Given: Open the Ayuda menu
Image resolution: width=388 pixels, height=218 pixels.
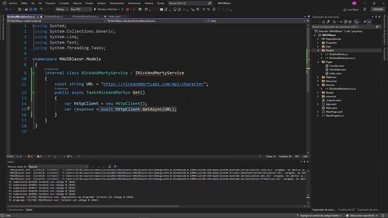Looking at the screenshot, I should pyautogui.click(x=161, y=3).
